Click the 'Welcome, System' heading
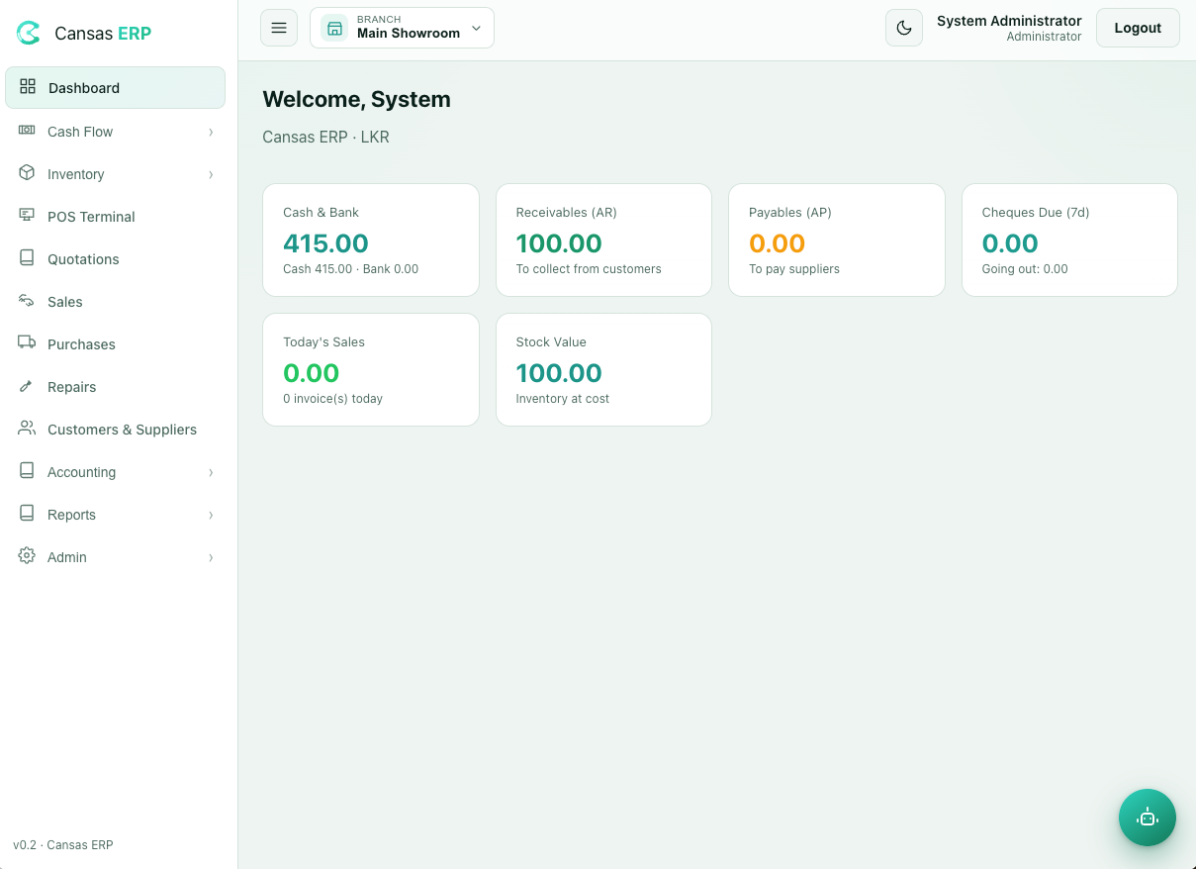 point(356,99)
